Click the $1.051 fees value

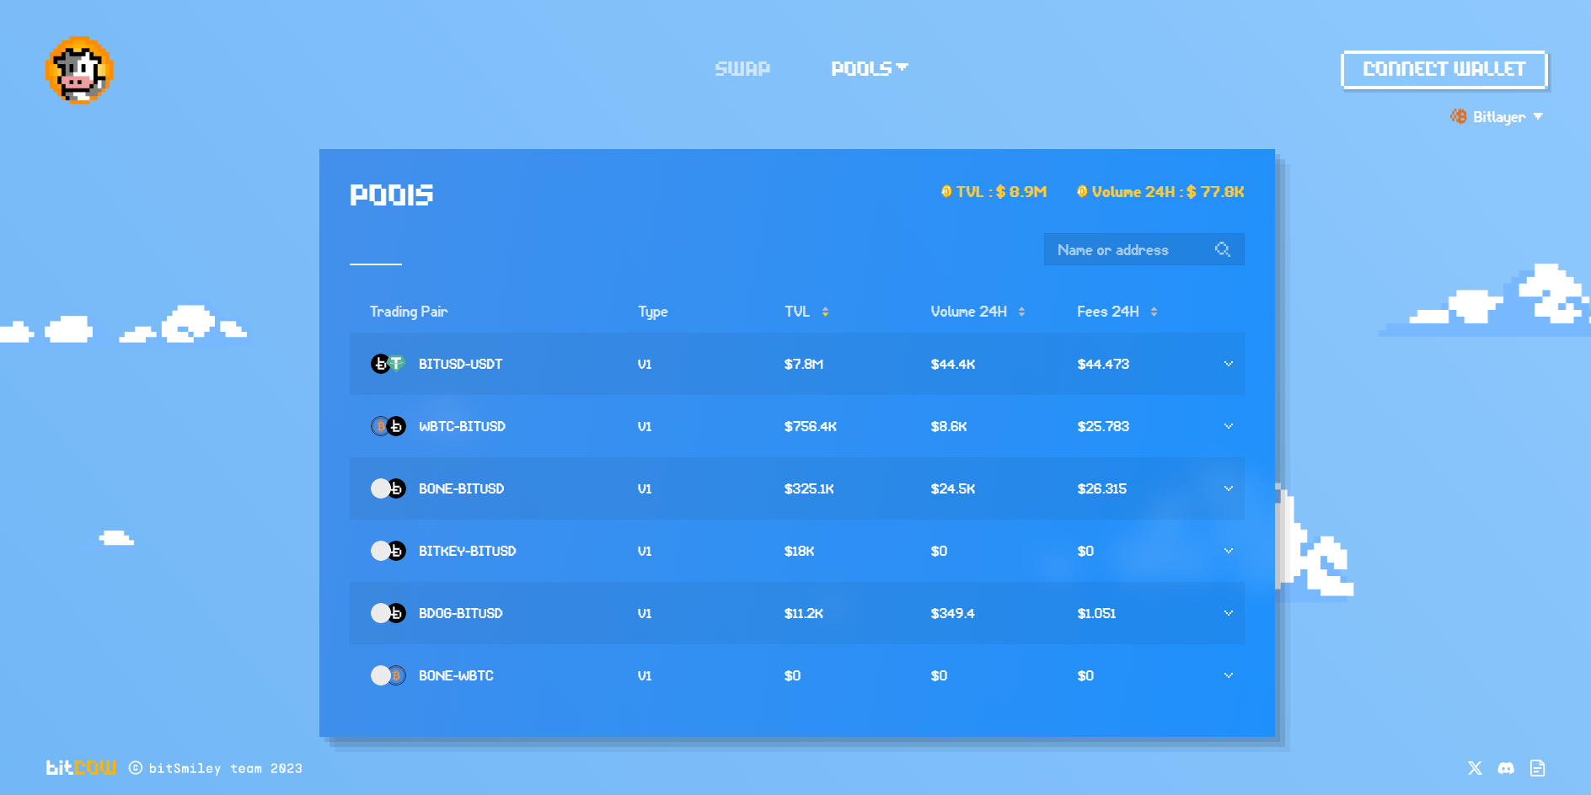(x=1096, y=613)
